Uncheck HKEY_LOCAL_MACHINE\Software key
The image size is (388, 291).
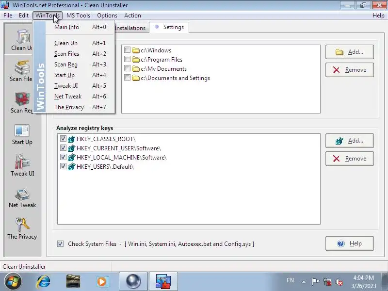[63, 157]
